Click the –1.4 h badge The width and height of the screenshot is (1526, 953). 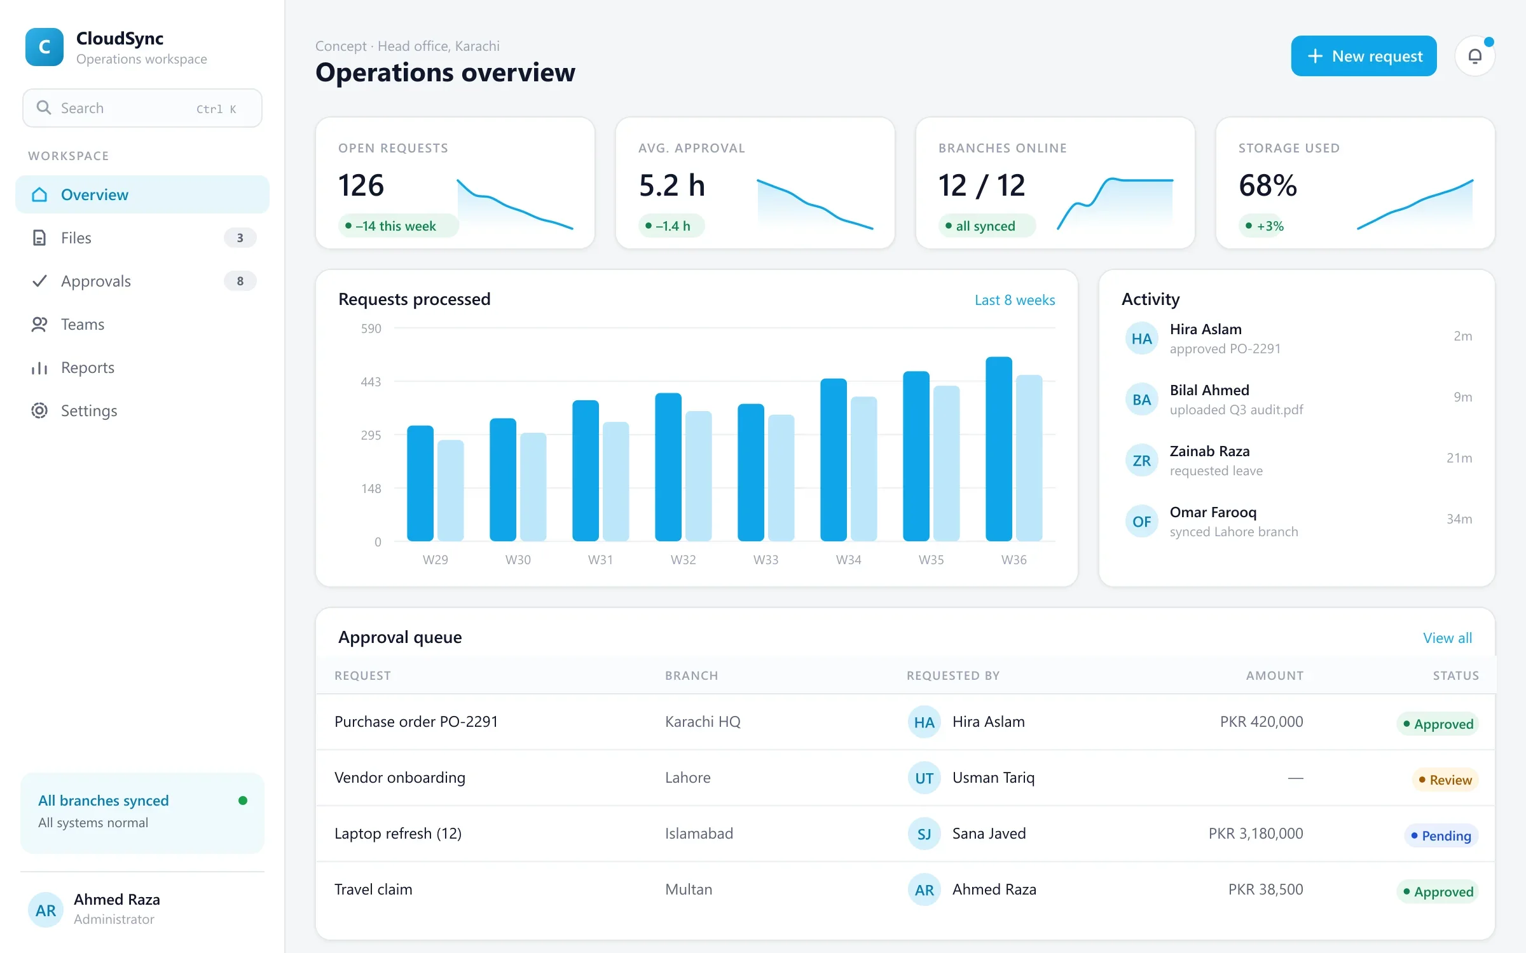tap(671, 226)
